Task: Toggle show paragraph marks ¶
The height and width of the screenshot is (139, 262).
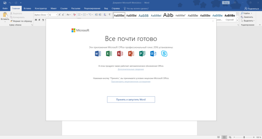Action: point(110,15)
